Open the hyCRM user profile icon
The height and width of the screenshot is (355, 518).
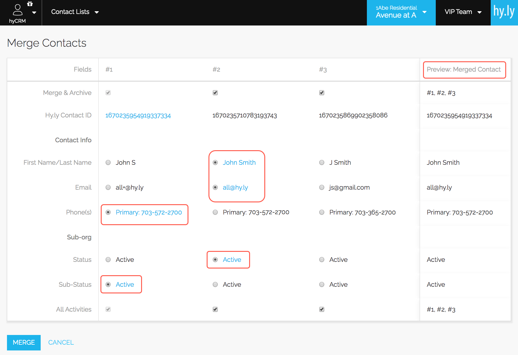click(x=18, y=10)
